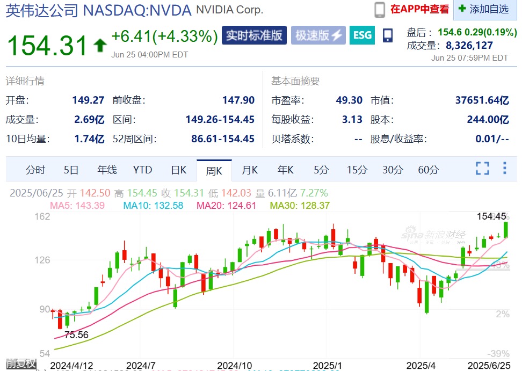Click 添加自选 to add to watchlist

[485, 9]
